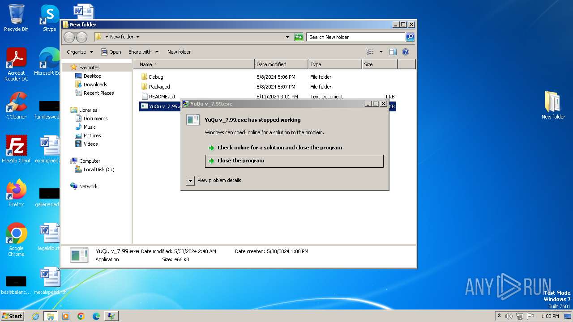Expand the New folder breadcrumb arrow
Screen dimensions: 573x322
pyautogui.click(x=137, y=37)
